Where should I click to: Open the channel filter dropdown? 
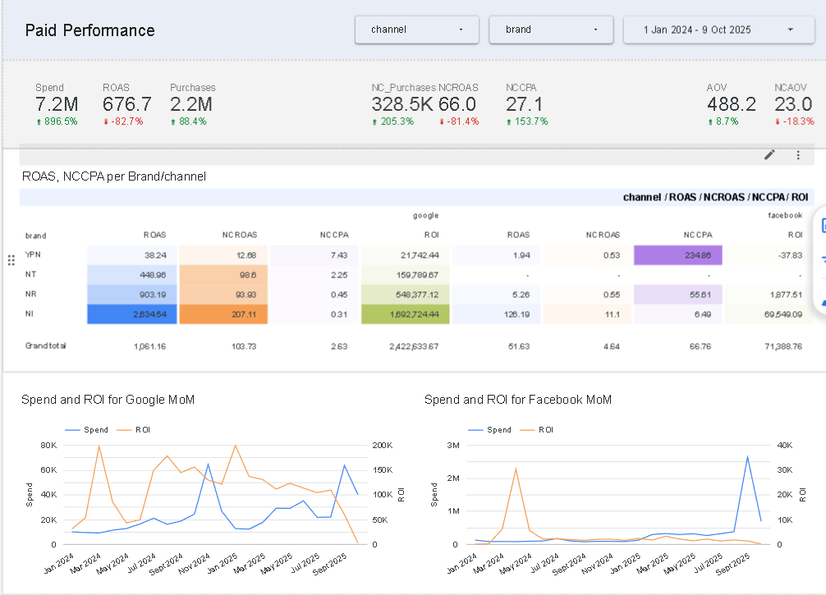click(416, 30)
